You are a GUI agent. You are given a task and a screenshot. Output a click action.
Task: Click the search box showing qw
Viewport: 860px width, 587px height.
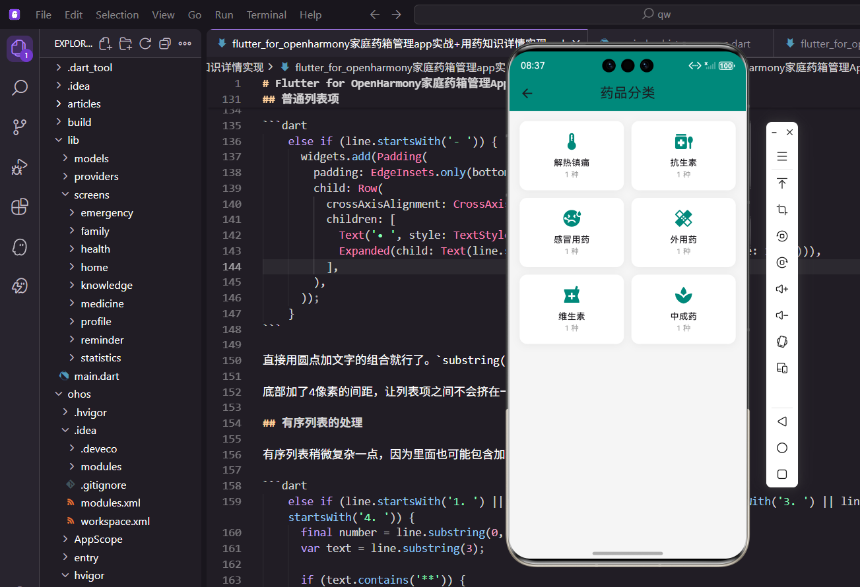click(x=637, y=15)
